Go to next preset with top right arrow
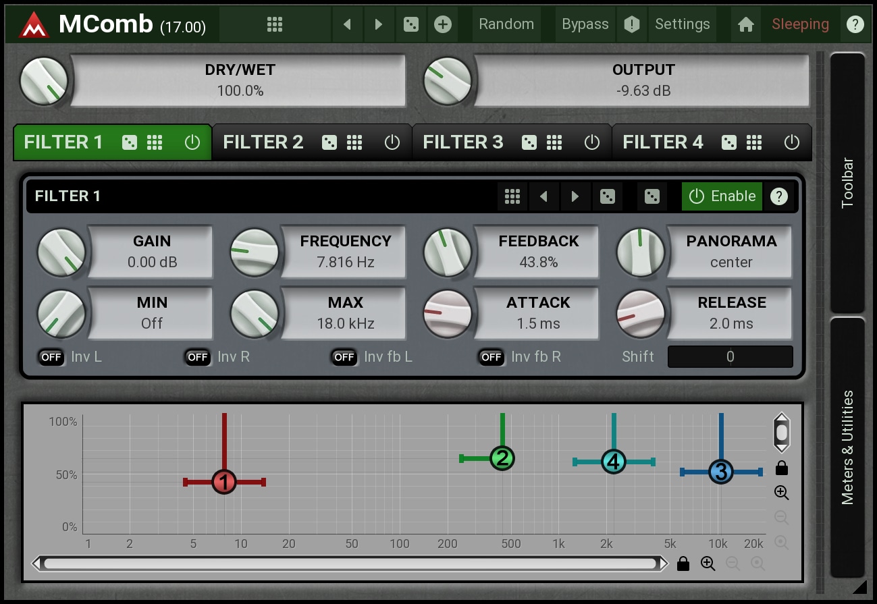Screen dimensions: 877x604 379,24
